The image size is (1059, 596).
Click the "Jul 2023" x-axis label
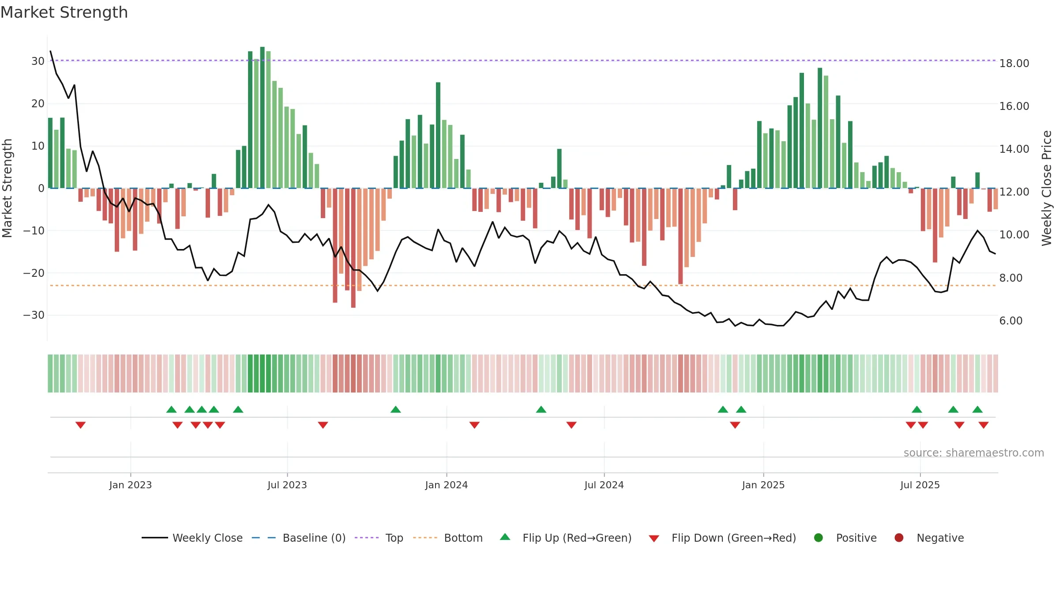point(287,485)
